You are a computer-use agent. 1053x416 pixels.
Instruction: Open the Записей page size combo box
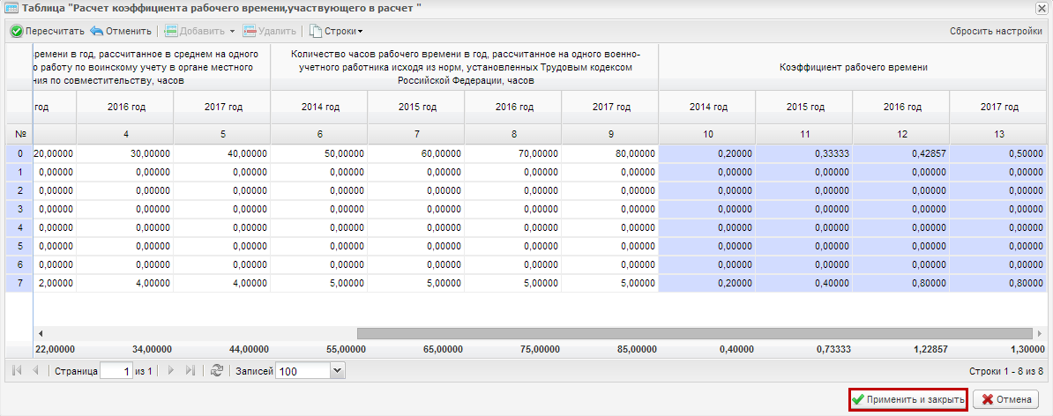[310, 370]
